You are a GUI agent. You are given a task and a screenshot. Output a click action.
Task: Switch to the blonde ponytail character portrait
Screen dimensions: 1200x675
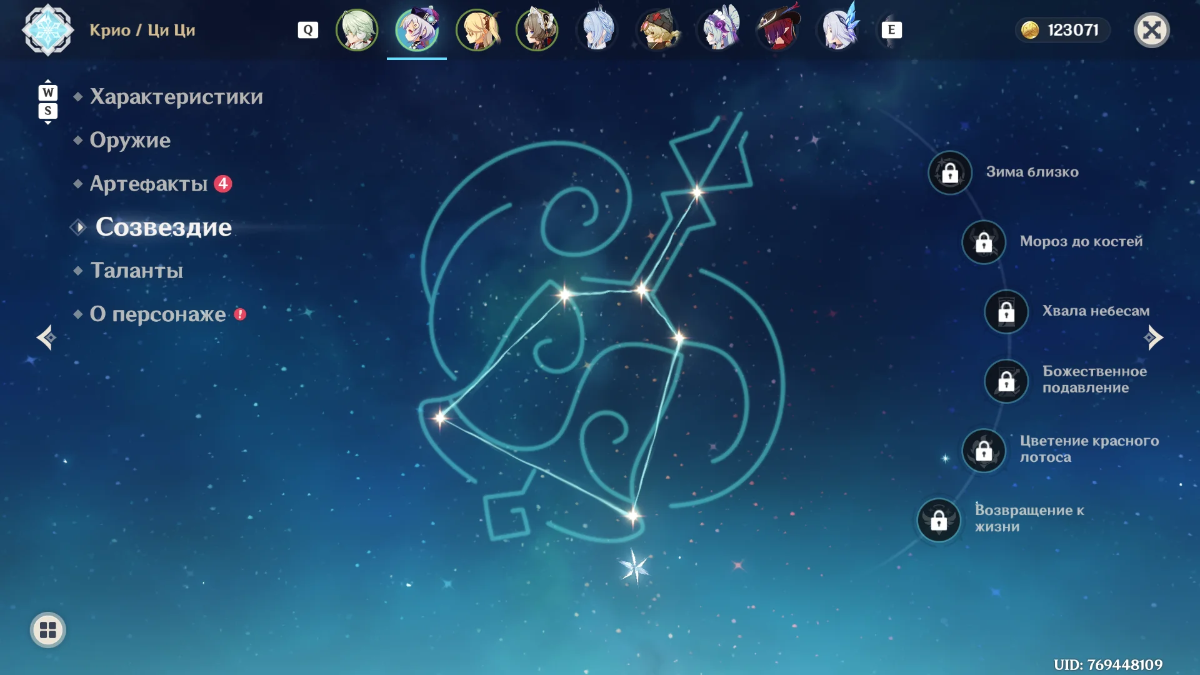point(477,30)
